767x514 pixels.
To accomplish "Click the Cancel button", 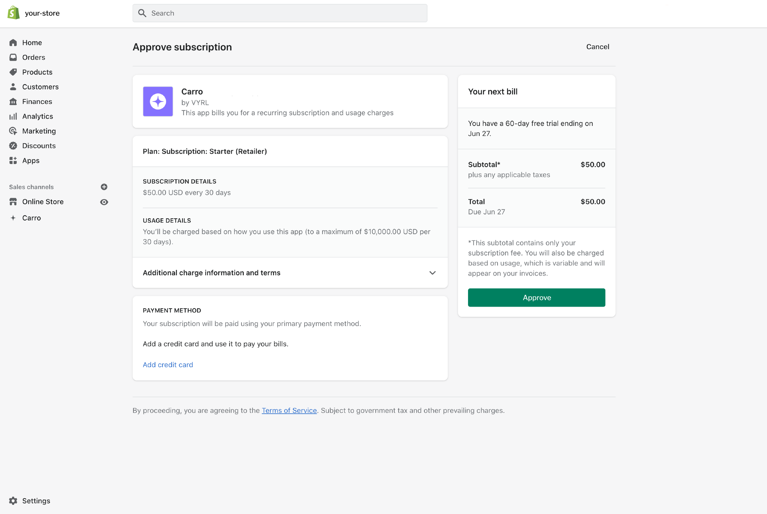I will click(x=597, y=47).
